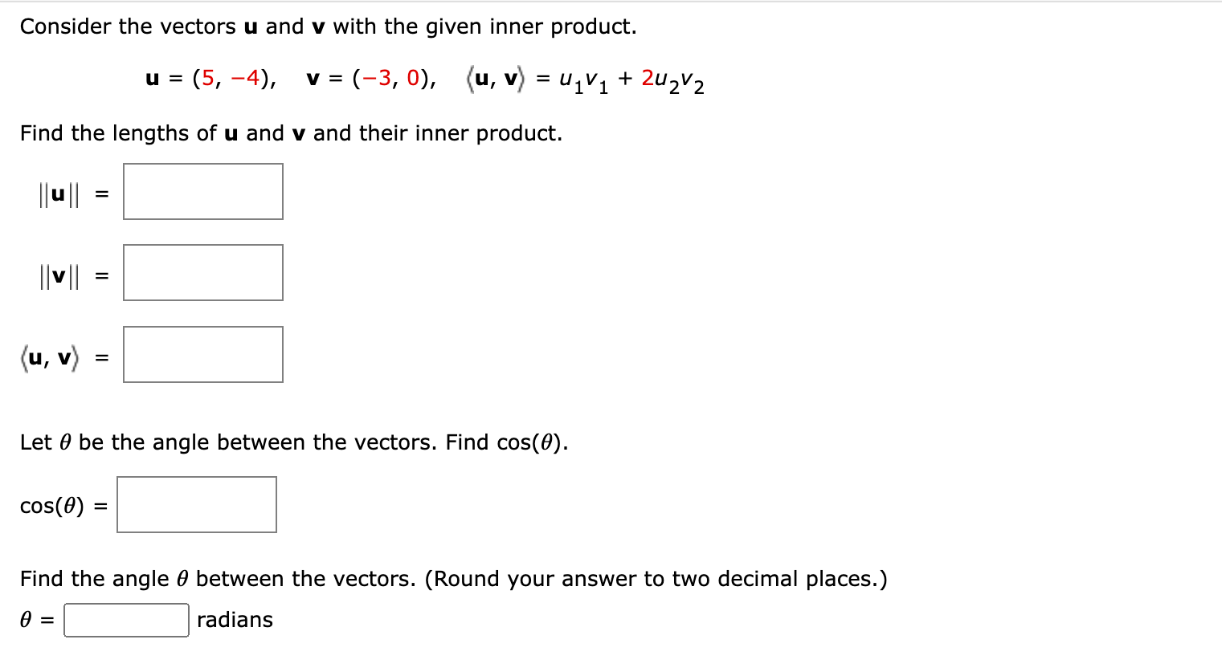Click inside the cosine value entry box
Screen dimensions: 1222x672
[x=196, y=504]
